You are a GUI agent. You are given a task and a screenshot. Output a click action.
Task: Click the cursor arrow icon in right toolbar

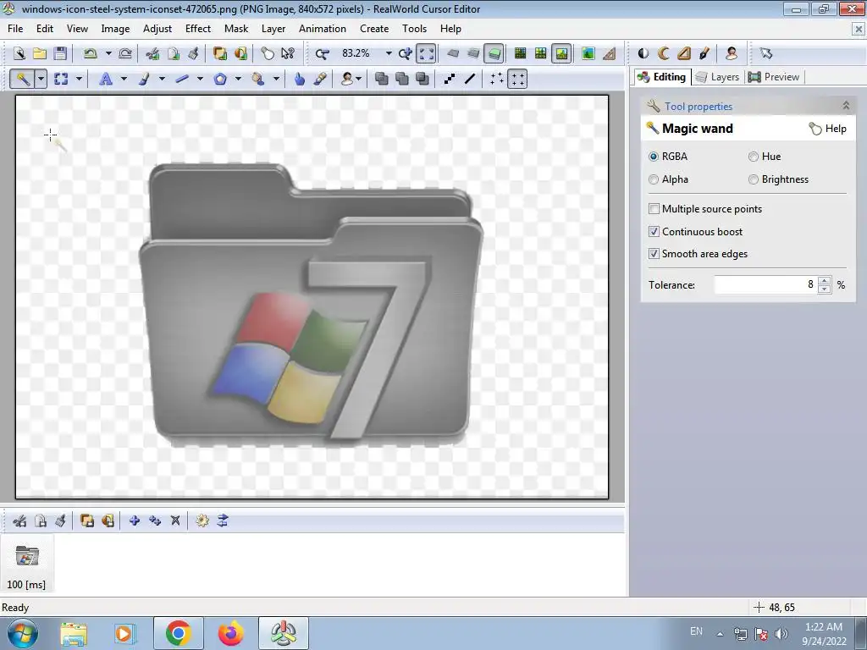coord(765,53)
